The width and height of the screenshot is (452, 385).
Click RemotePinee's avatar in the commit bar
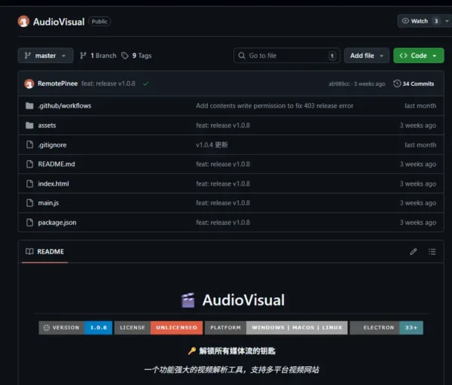coord(29,83)
